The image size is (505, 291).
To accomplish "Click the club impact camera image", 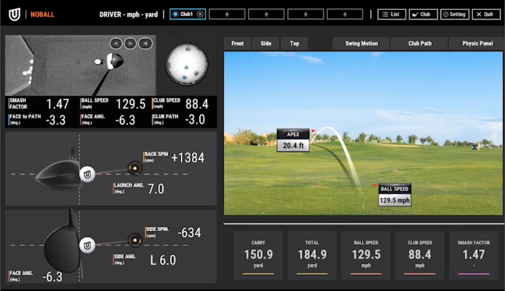I will pos(80,66).
